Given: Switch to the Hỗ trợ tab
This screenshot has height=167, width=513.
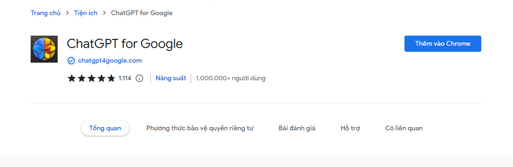Looking at the screenshot, I should click(350, 128).
